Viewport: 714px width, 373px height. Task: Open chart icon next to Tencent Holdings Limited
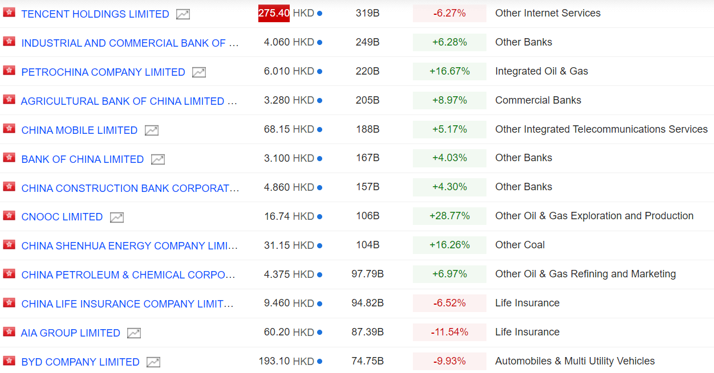pos(183,14)
